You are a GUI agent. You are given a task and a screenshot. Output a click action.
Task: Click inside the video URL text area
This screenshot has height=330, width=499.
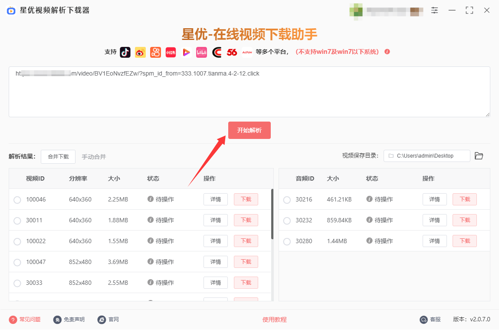tap(249, 96)
